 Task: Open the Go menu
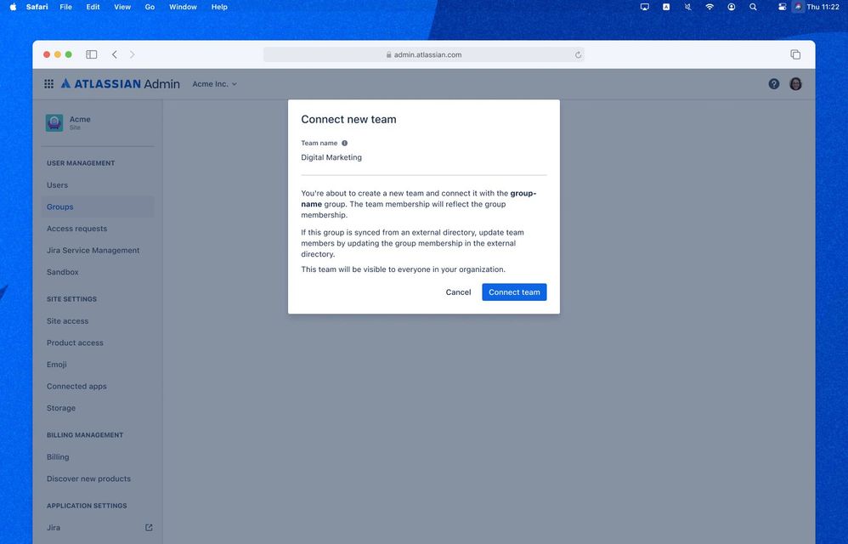pos(150,7)
